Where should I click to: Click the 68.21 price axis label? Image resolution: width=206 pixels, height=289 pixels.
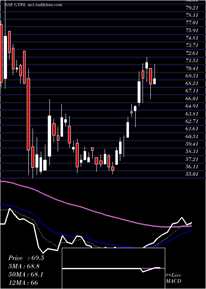click(192, 83)
